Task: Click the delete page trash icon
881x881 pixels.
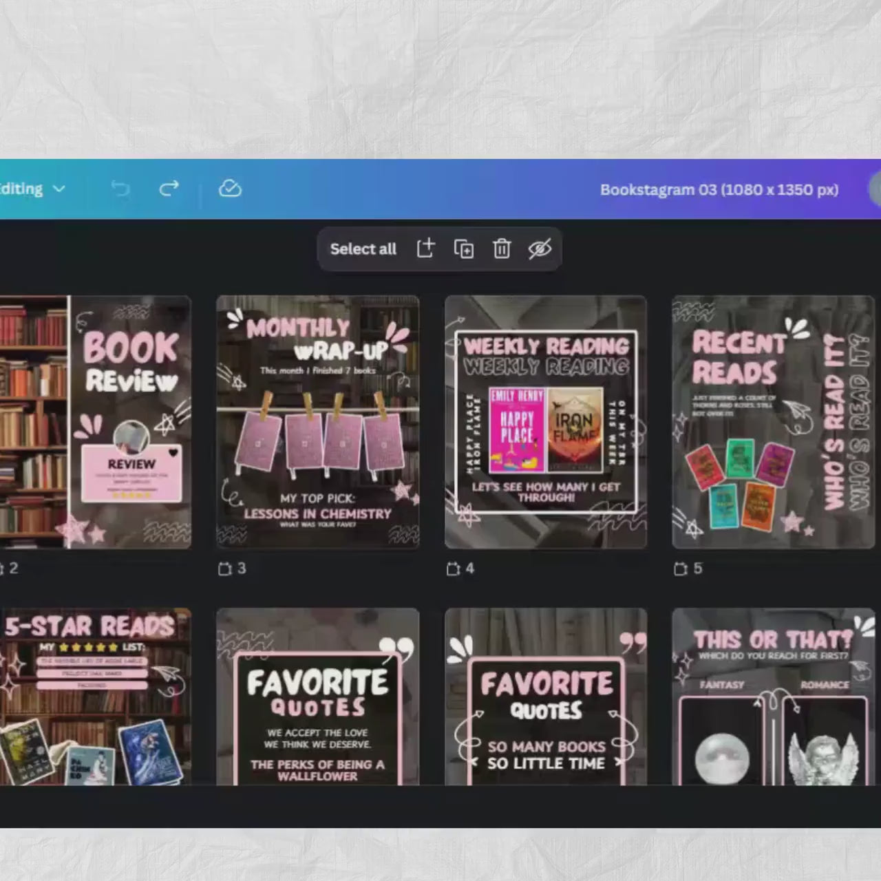Action: pos(502,248)
